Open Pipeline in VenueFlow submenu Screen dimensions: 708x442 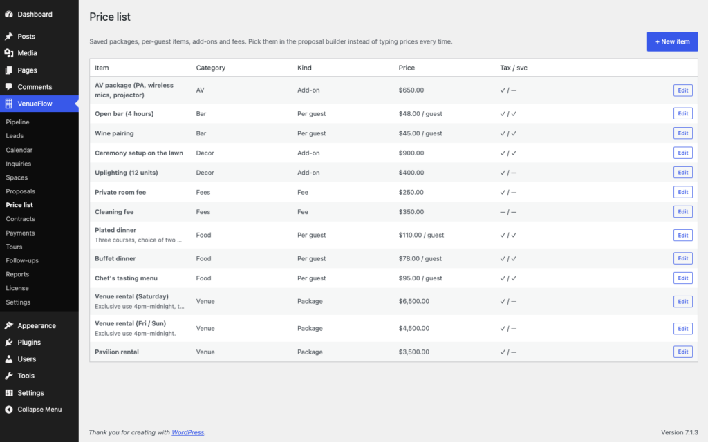pyautogui.click(x=17, y=122)
